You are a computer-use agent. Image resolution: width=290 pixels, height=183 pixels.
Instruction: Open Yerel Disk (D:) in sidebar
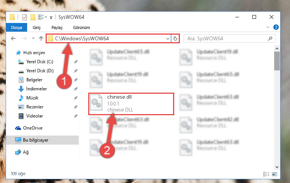click(40, 71)
